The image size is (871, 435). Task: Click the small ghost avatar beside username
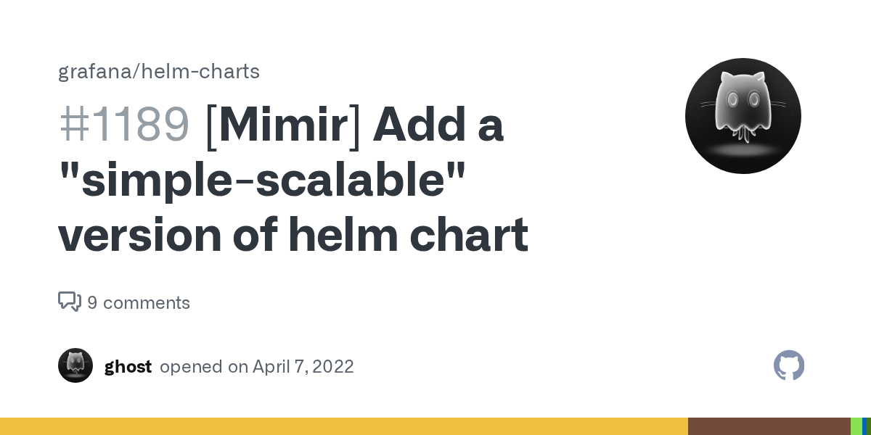pyautogui.click(x=75, y=365)
